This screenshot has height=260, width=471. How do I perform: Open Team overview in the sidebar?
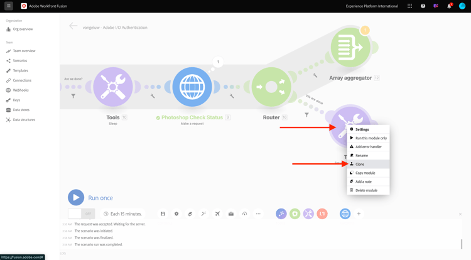click(x=21, y=51)
